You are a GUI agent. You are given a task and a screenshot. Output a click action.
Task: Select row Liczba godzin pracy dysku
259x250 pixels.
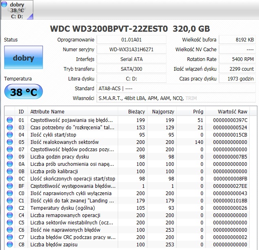coord(127,157)
